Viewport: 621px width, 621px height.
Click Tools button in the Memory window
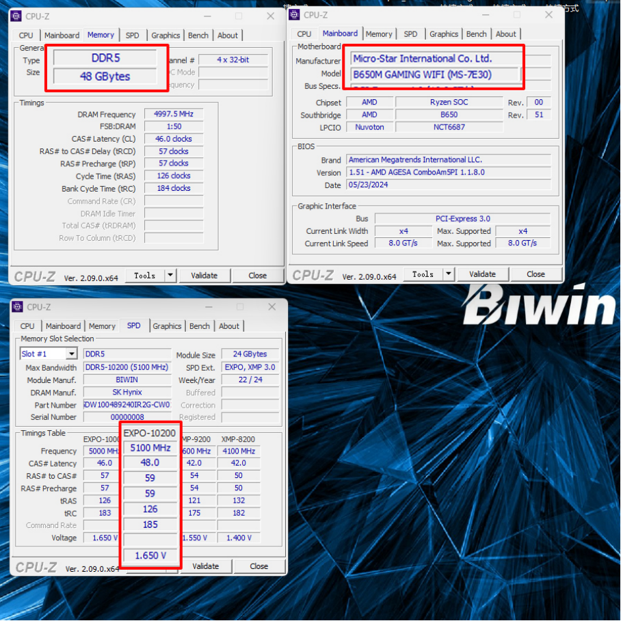[144, 276]
